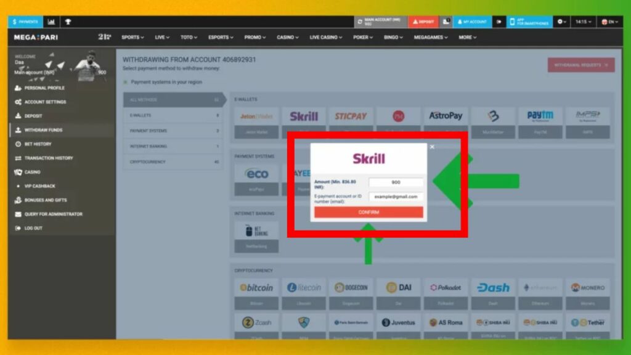This screenshot has height=355, width=631.
Task: Click the Megapari logo
Action: tap(36, 38)
